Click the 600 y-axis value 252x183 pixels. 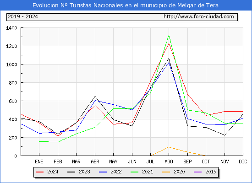pyautogui.click(x=13, y=101)
